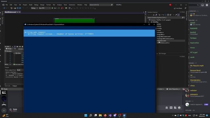Click No issues found status indicator
Viewport: 210px width, 118px height.
[18, 65]
